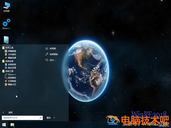Go back via 返回 in start menu
Viewport: 171px width, 128px height.
[8, 113]
